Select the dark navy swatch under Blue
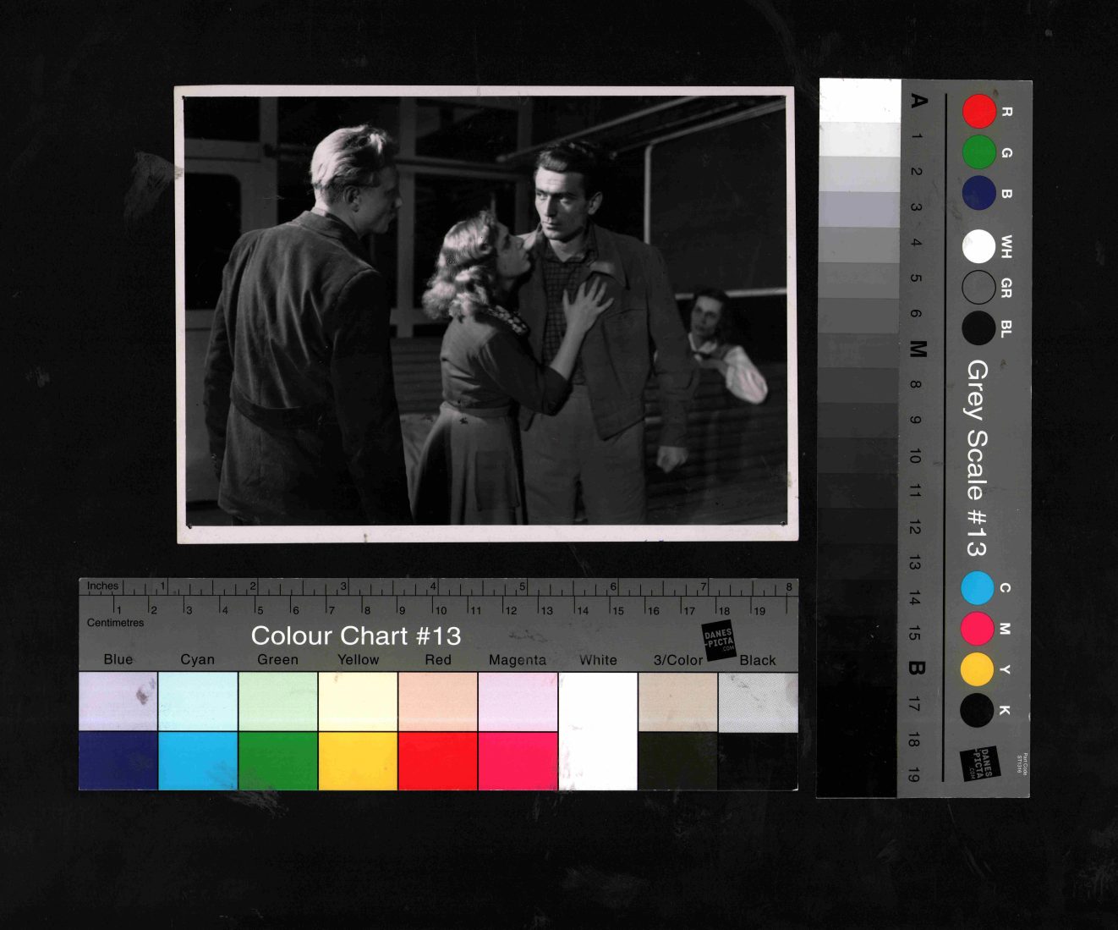This screenshot has height=930, width=1118. pos(118,761)
